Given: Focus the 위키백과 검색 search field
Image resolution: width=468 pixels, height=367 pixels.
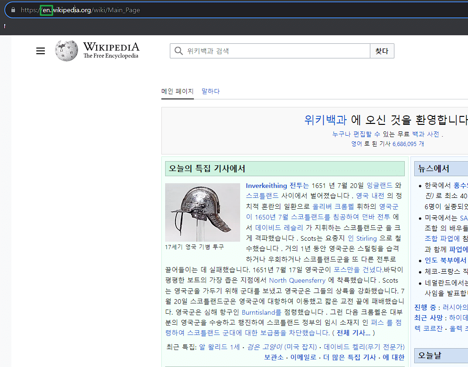Looking at the screenshot, I should (270, 51).
